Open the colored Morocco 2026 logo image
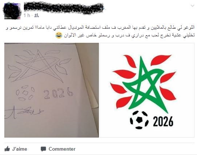The image size is (197, 155). coord(147,90)
